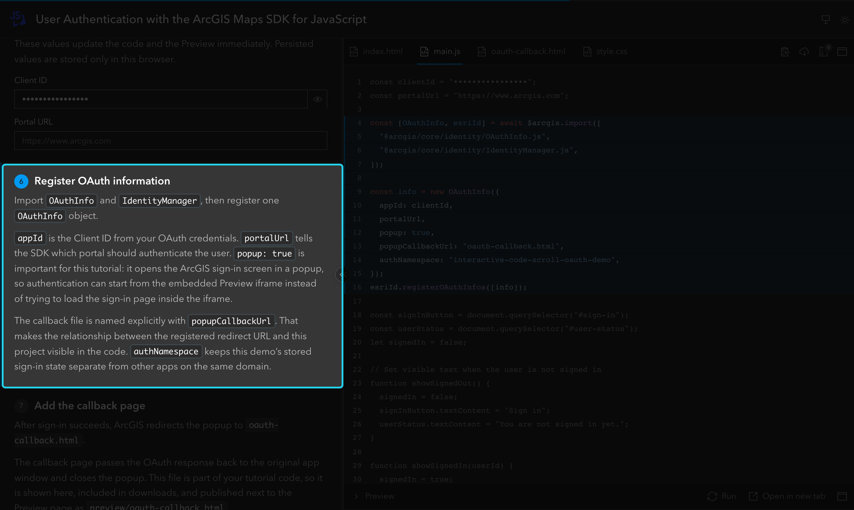Click the 'popupCallbackUrl' inline code in step 6

[231, 321]
